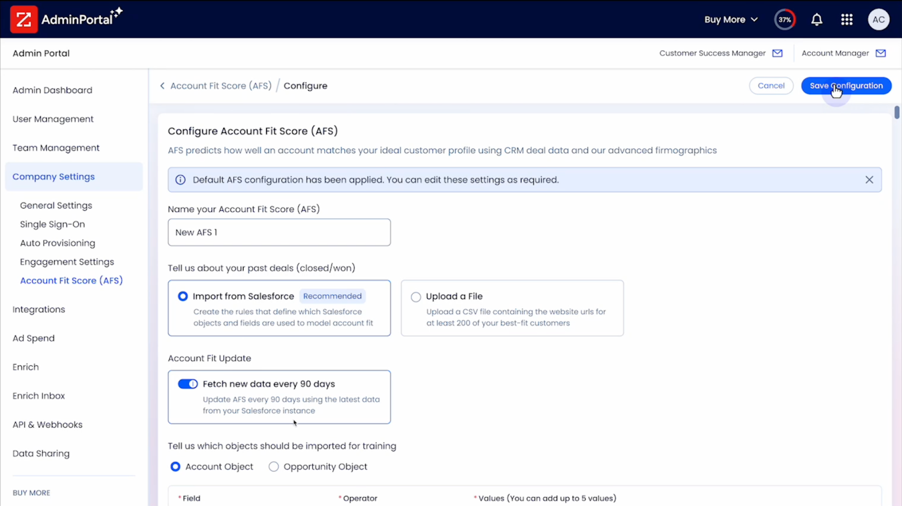Expand the Buy More dropdown
902x506 pixels.
tap(731, 20)
